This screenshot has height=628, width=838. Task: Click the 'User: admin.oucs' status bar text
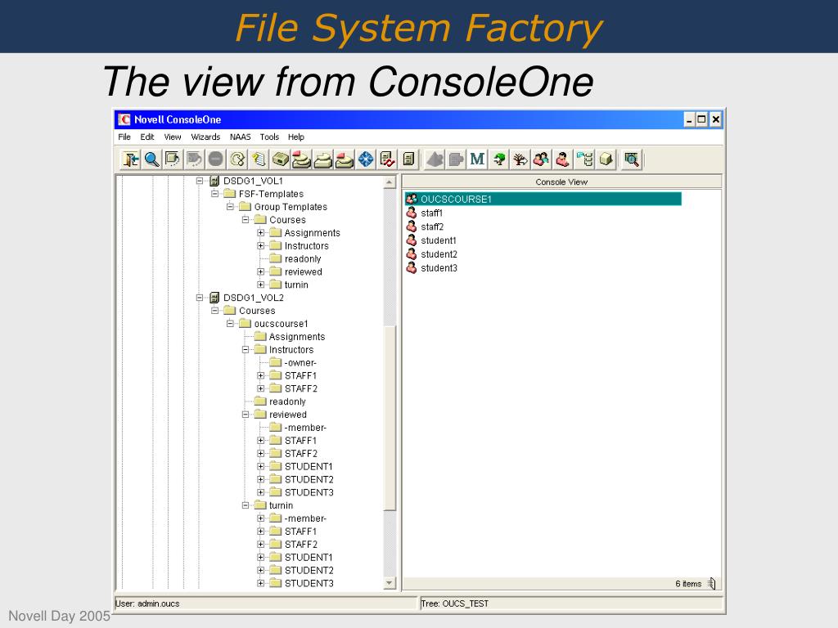pos(147,603)
